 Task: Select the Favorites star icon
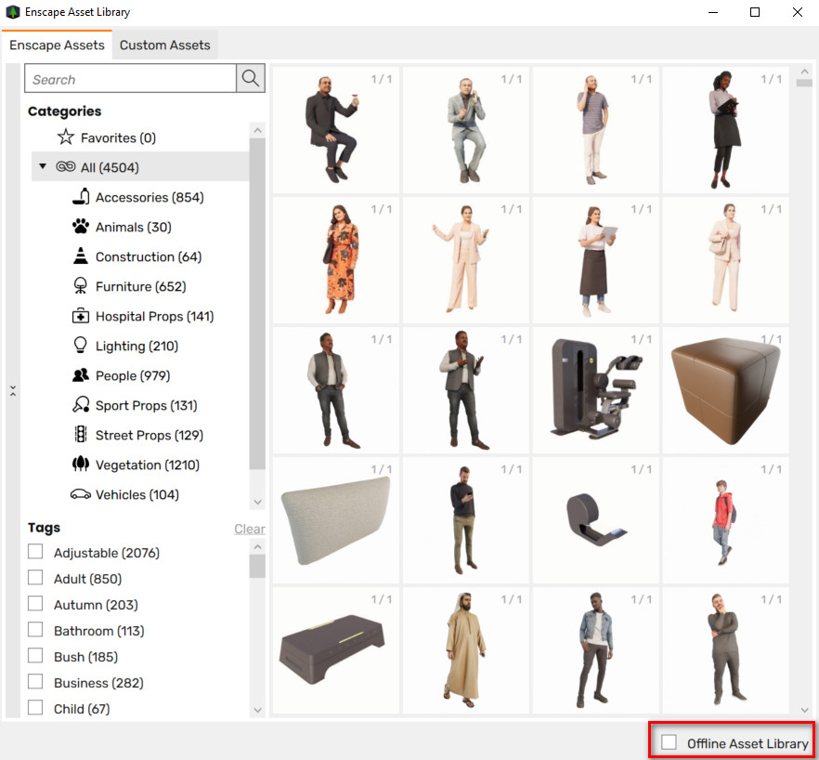(65, 138)
